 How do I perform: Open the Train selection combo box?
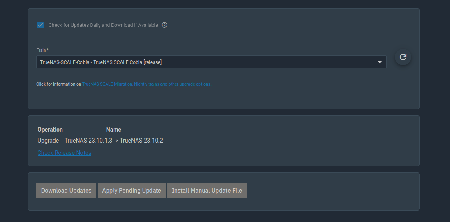211,62
